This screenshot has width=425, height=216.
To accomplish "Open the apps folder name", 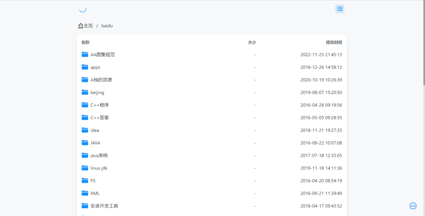I will pos(95,67).
